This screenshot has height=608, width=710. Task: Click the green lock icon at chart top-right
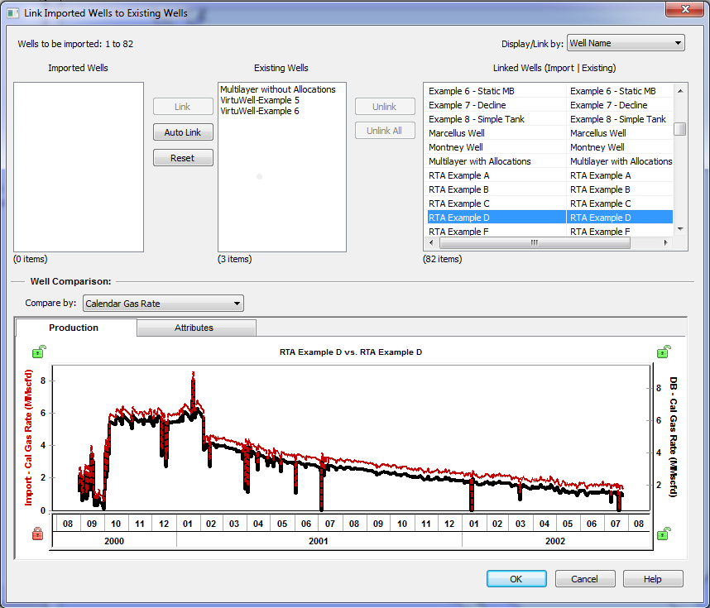(663, 352)
